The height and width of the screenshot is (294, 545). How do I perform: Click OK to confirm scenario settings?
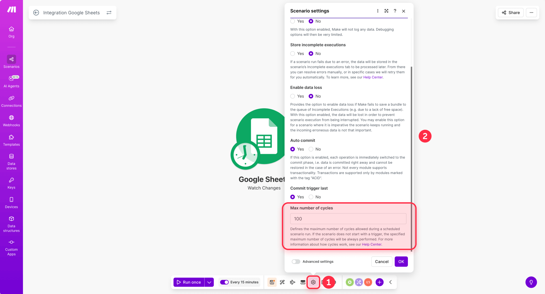pyautogui.click(x=401, y=261)
